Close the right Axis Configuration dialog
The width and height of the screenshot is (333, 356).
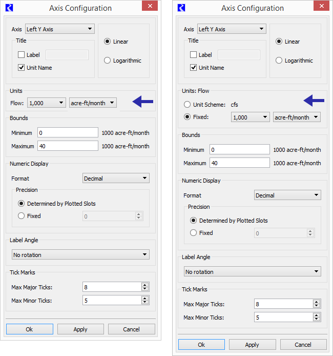321,6
